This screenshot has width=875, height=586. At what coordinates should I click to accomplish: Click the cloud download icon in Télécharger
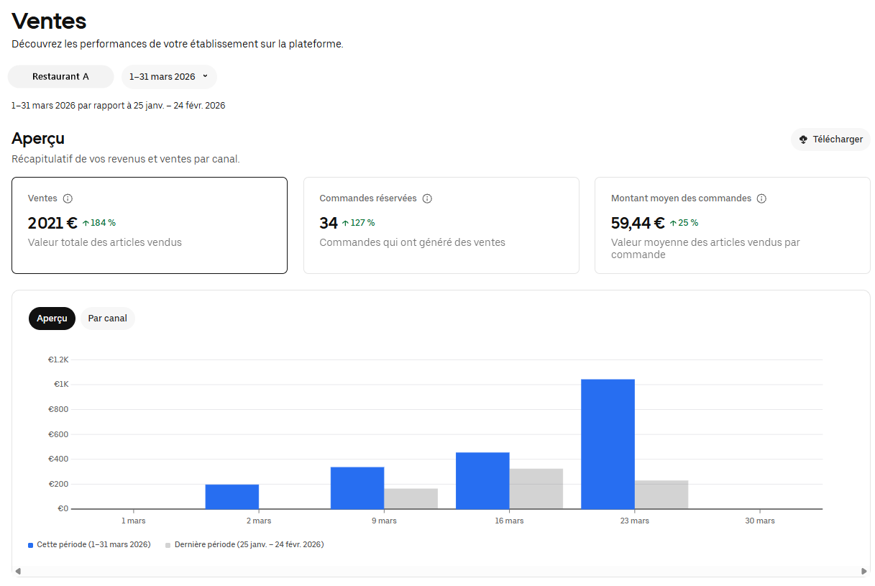click(x=804, y=139)
